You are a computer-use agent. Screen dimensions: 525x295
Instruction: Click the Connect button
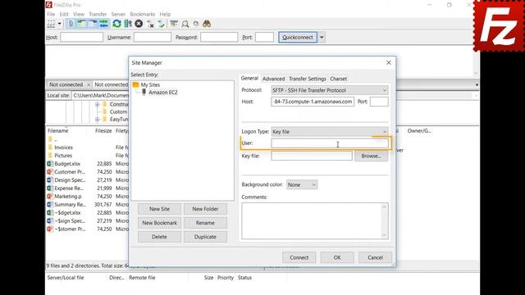pyautogui.click(x=299, y=257)
